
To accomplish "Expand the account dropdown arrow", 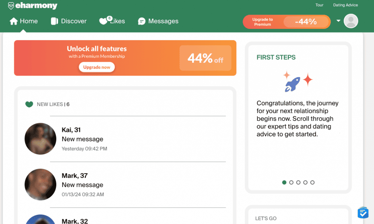I will pyautogui.click(x=338, y=21).
